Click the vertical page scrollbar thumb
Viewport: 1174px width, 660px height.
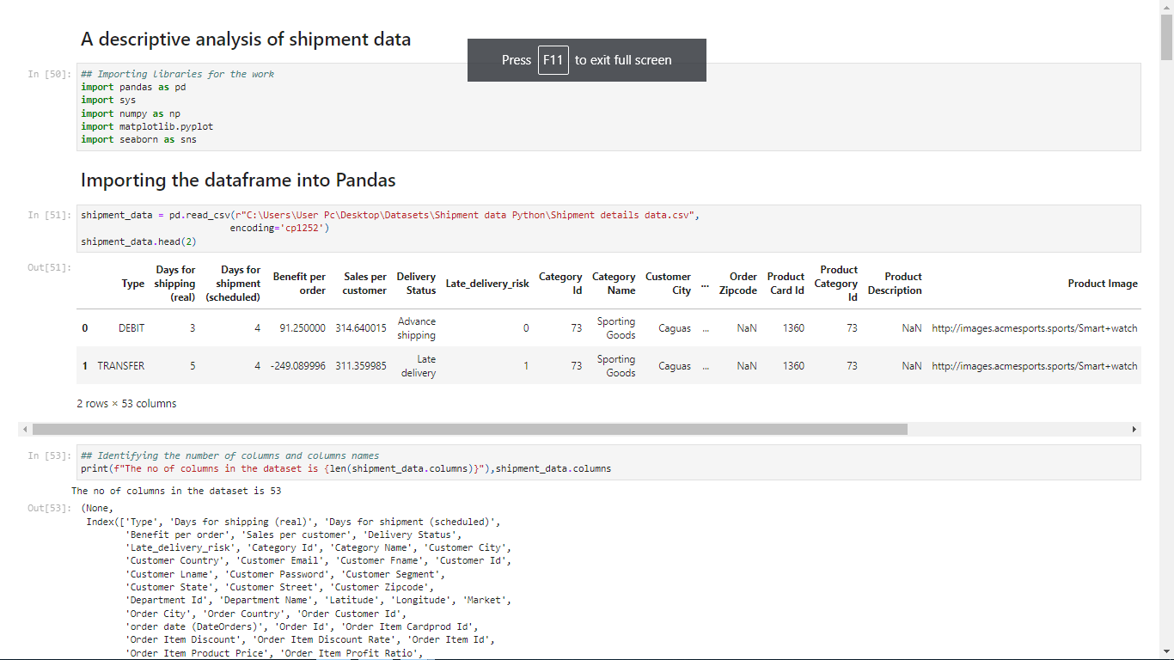tap(1166, 34)
